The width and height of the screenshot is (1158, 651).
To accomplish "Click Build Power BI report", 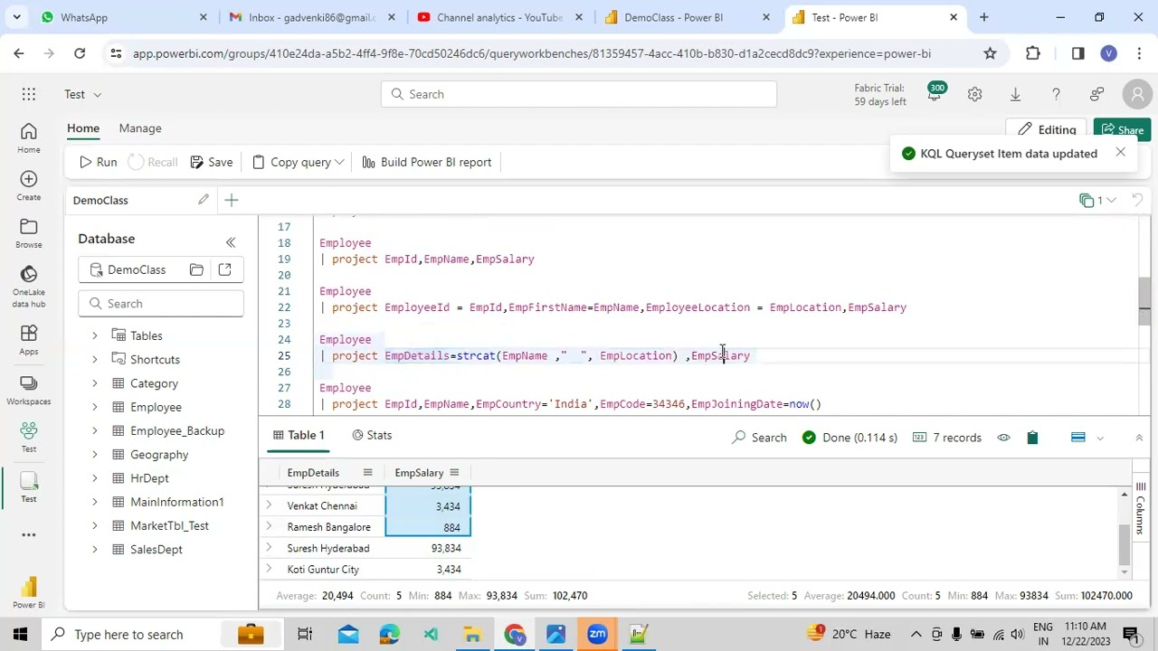I will [427, 163].
